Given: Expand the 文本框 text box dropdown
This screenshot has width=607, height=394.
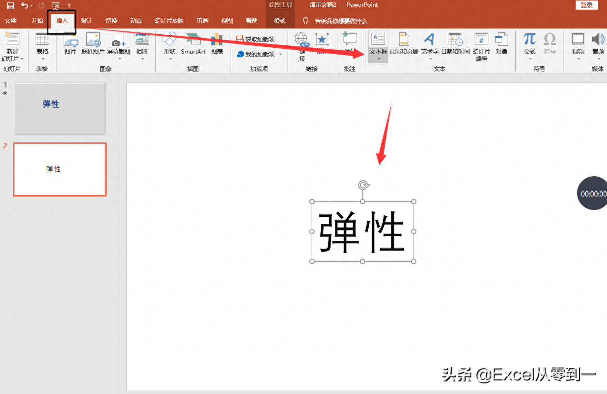Looking at the screenshot, I should pyautogui.click(x=378, y=59).
